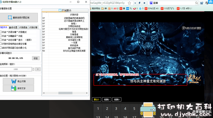Click the play arrow icon beside the address bar

[145, 3]
